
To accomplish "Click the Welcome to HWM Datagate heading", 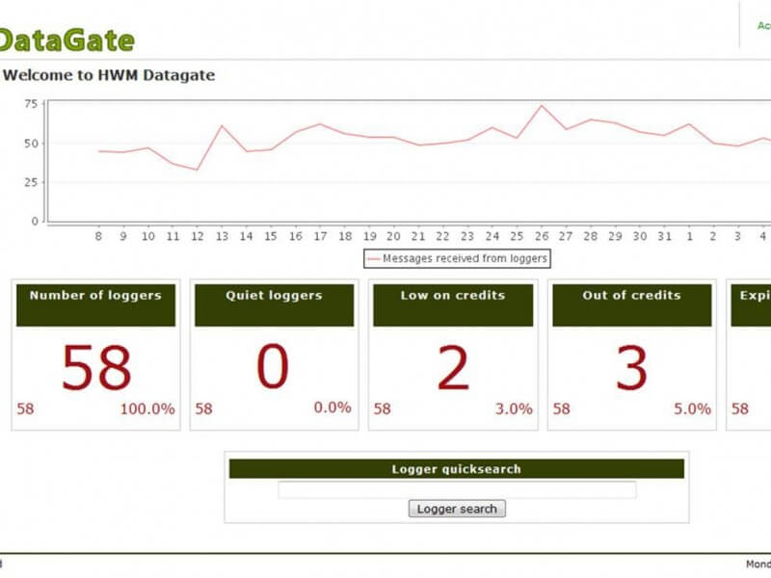I will 109,75.
